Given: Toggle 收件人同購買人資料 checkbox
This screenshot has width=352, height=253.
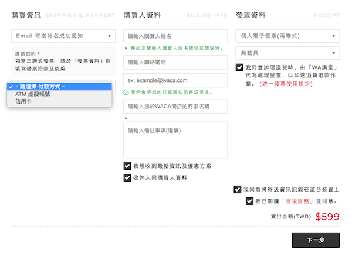Looking at the screenshot, I should pyautogui.click(x=127, y=177).
